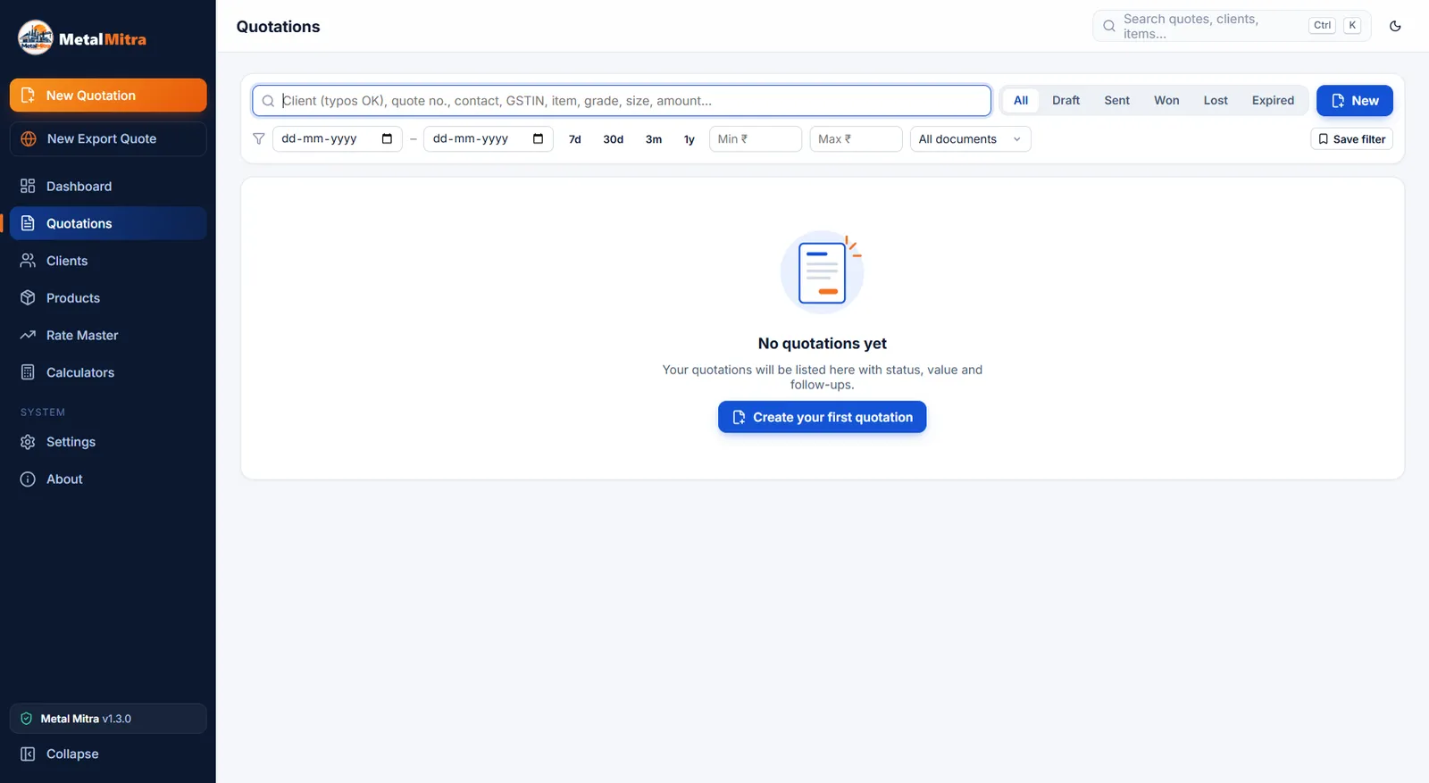Select the Lost status tab
This screenshot has height=783, width=1429.
coord(1216,100)
